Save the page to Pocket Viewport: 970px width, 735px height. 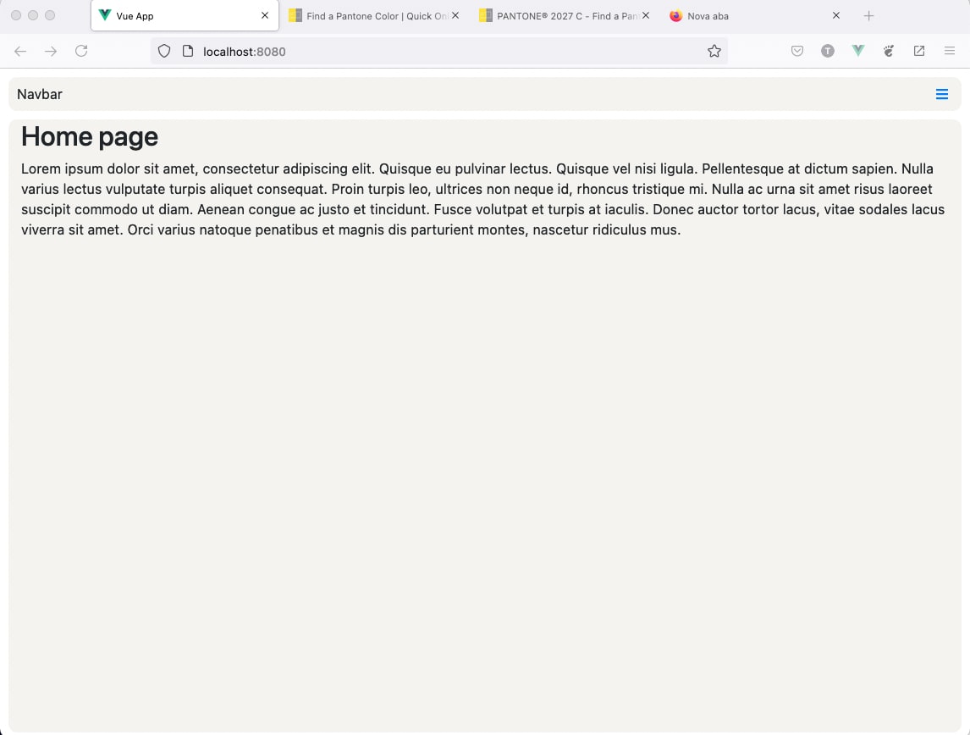tap(796, 51)
